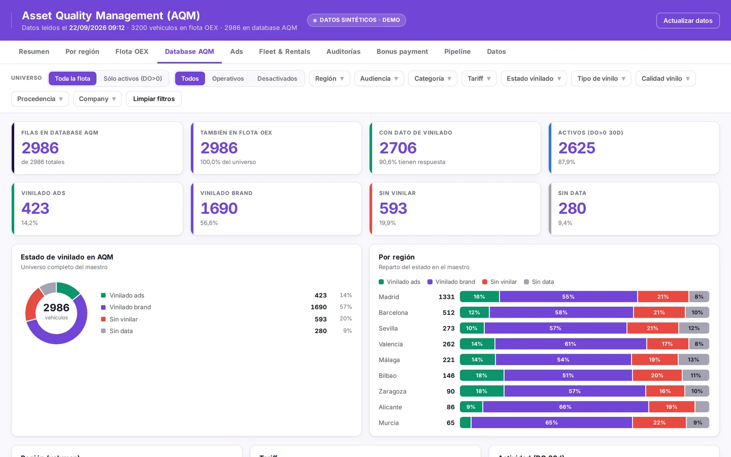
Task: Click Vinilado ads green swatch in donut legend
Action: tap(103, 295)
